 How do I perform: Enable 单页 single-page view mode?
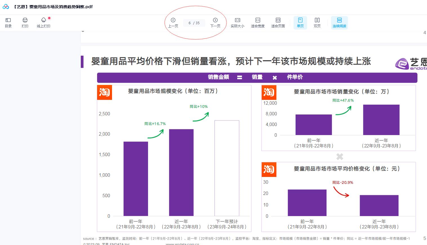pos(300,23)
